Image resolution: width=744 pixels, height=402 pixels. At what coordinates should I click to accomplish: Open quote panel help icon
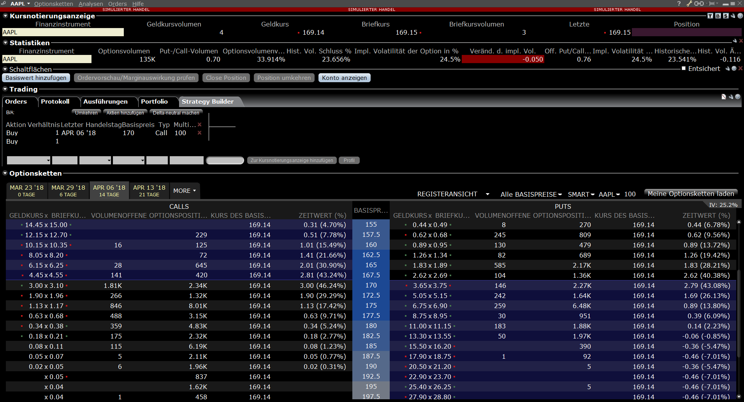pos(740,16)
